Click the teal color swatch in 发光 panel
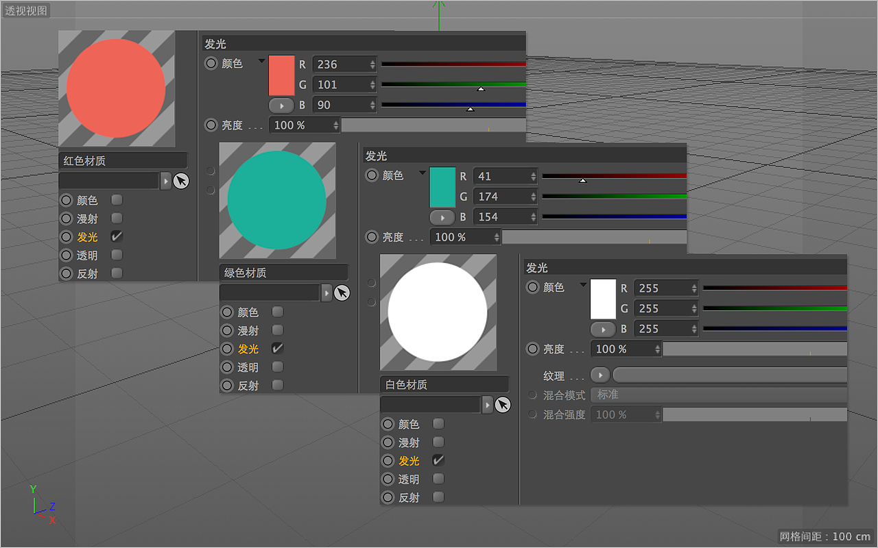This screenshot has height=548, width=878. point(442,187)
